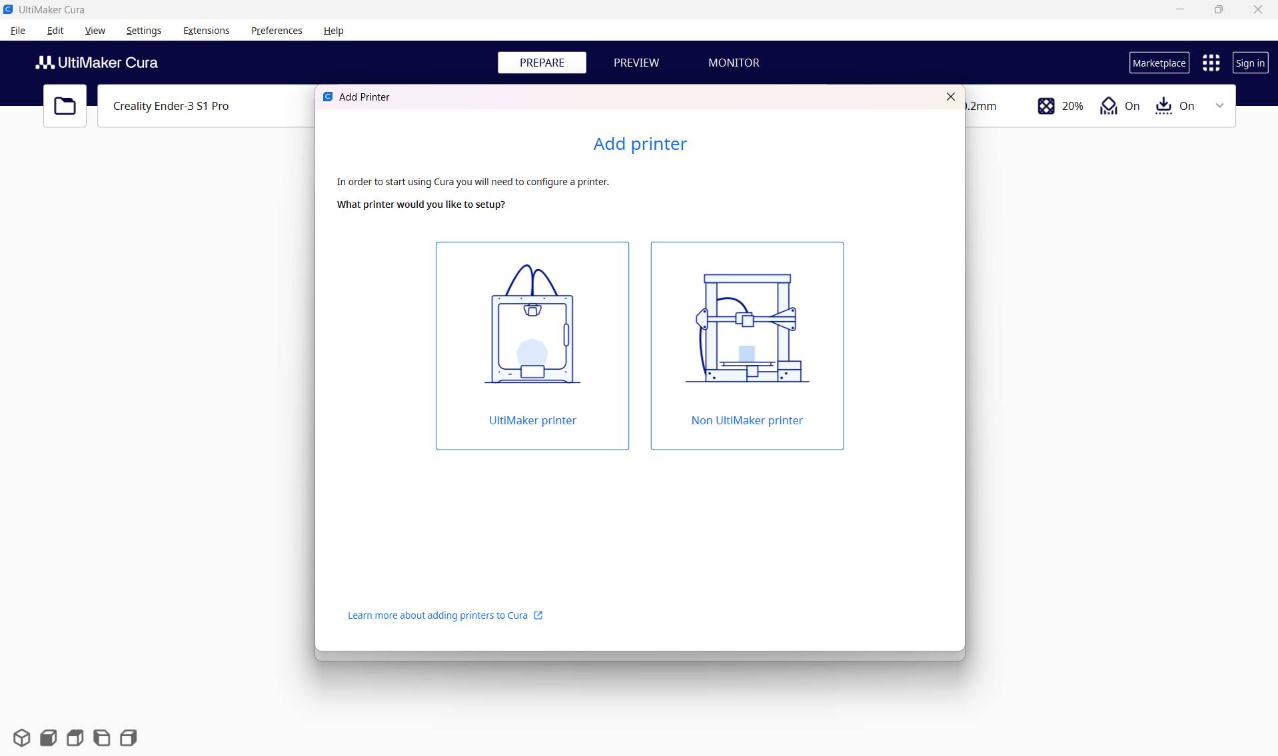Switch to front view cube icon
1278x756 pixels.
point(48,737)
